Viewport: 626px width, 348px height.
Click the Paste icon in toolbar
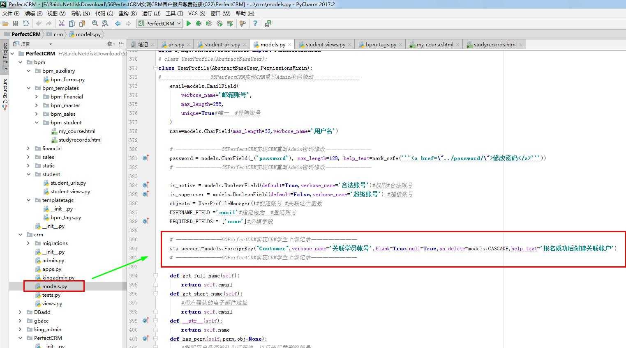coord(82,23)
